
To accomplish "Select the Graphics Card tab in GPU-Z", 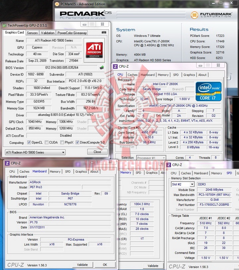I will [x=14, y=32].
